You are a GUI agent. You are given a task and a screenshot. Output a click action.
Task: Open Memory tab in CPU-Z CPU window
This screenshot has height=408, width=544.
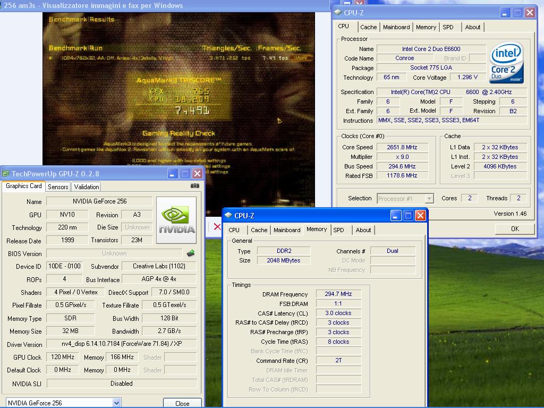pos(426,27)
